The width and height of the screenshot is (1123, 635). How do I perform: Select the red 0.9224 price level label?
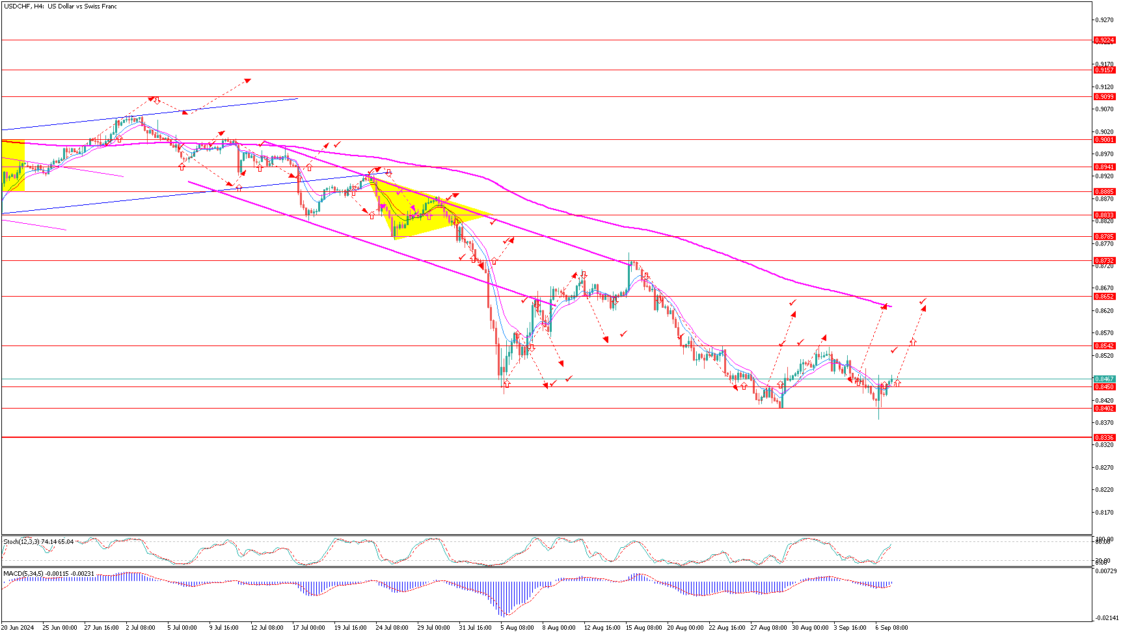pyautogui.click(x=1104, y=40)
